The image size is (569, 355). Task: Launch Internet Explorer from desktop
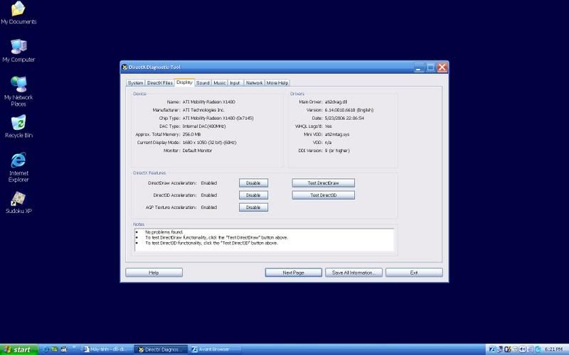pyautogui.click(x=18, y=168)
